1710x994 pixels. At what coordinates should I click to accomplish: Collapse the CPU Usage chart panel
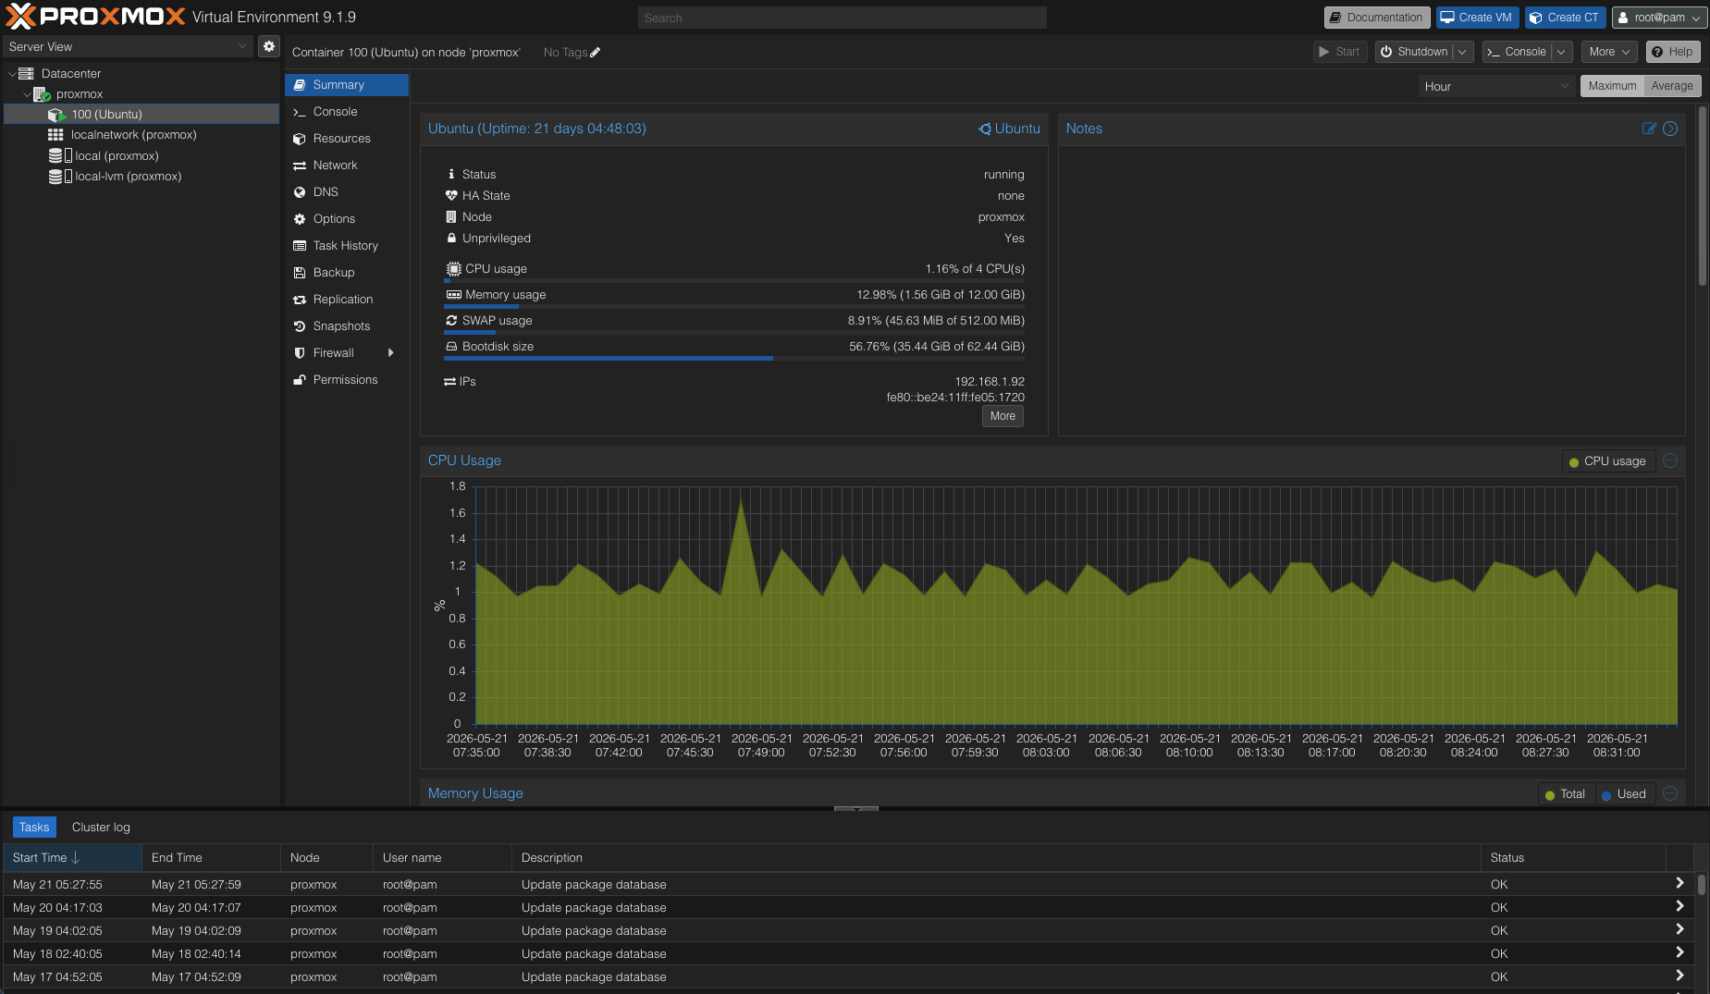point(1670,460)
